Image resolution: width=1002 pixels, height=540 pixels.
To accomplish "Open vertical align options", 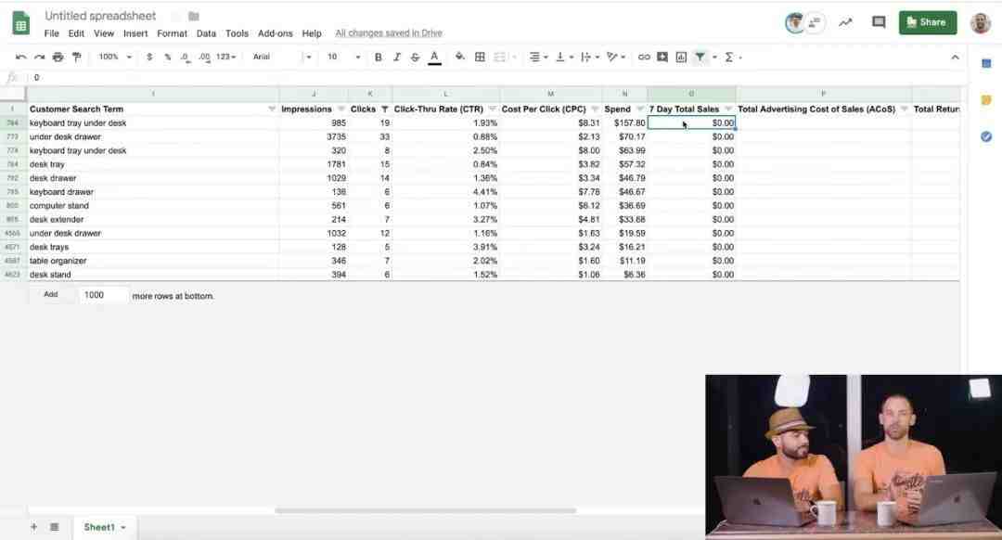I will tap(564, 57).
